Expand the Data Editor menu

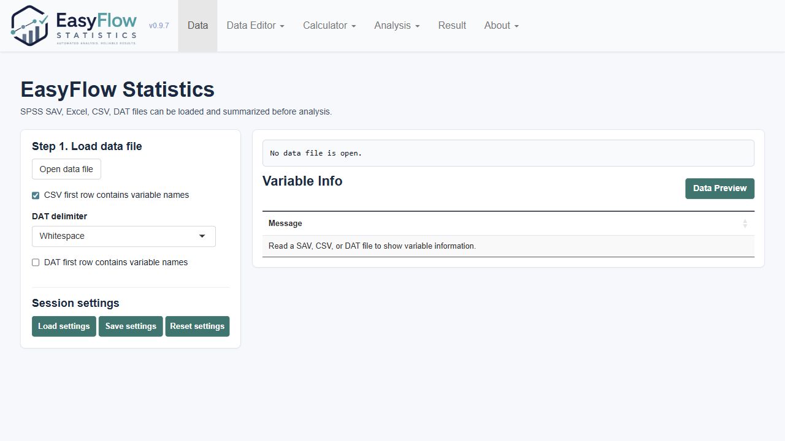tap(255, 26)
